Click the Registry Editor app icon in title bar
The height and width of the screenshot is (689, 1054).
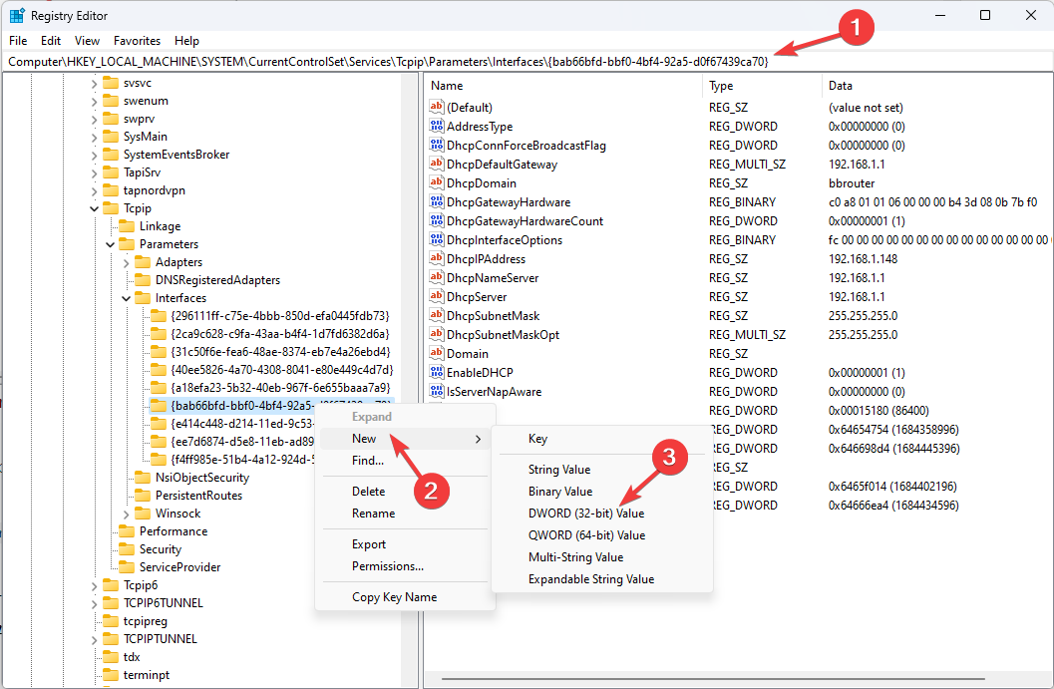pyautogui.click(x=17, y=16)
